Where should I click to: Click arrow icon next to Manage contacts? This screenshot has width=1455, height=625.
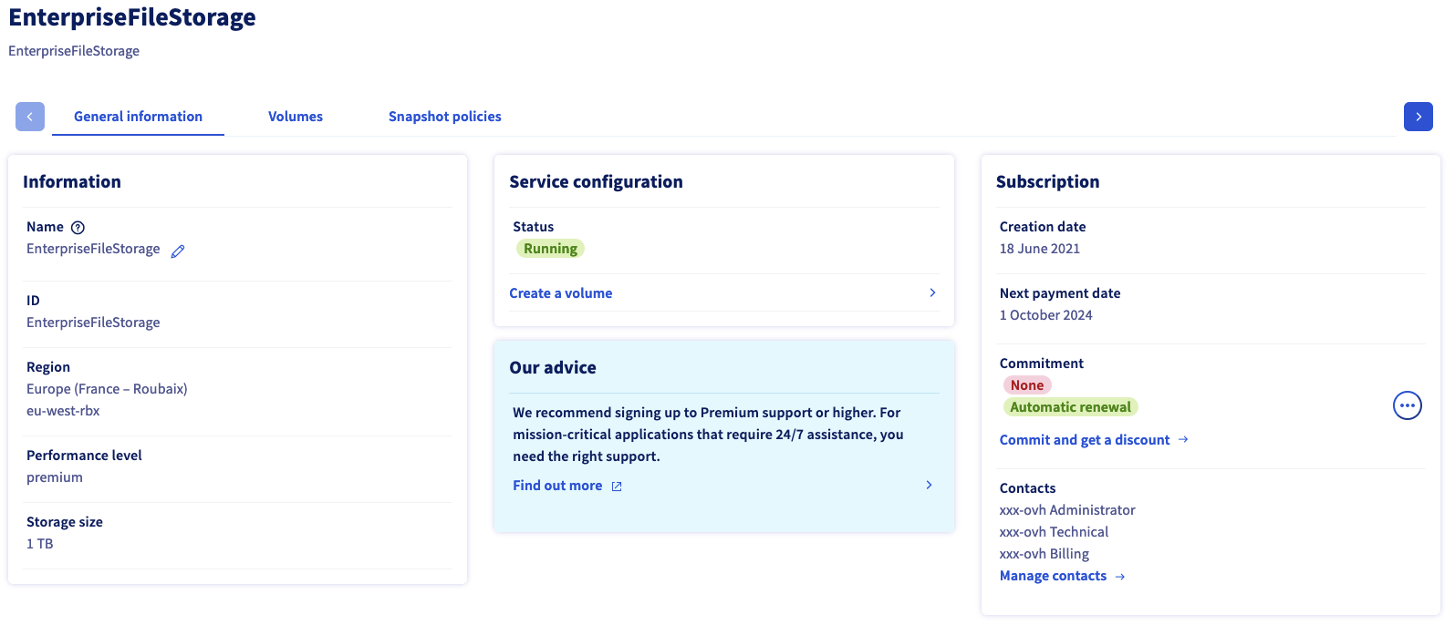click(1120, 577)
